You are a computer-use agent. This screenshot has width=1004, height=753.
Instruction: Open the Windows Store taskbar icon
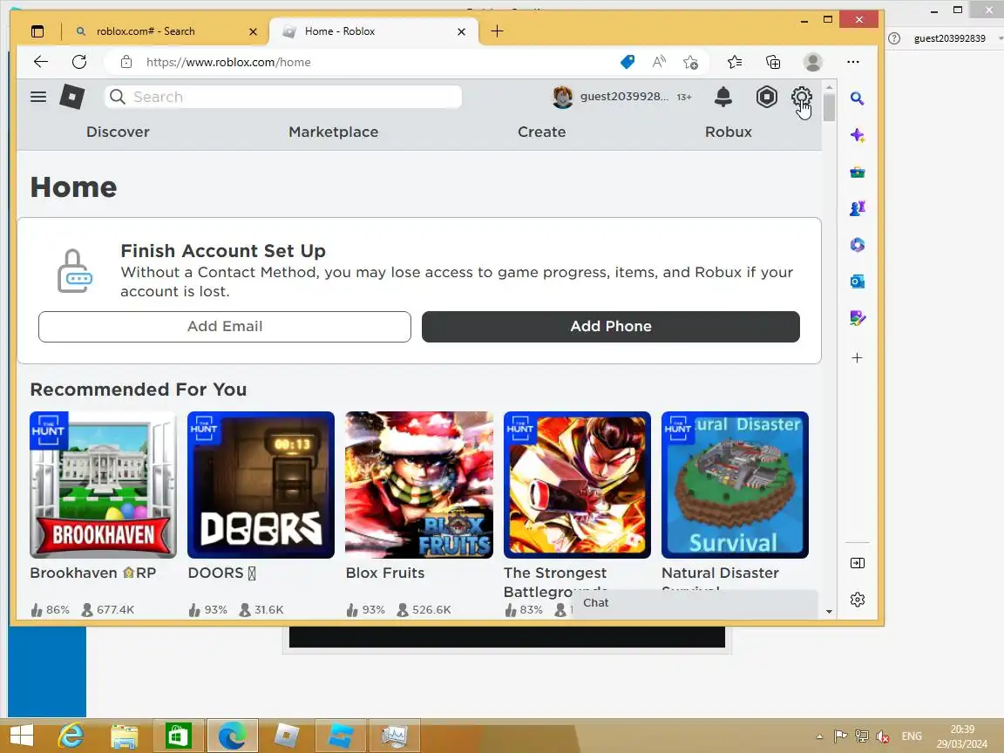pyautogui.click(x=178, y=736)
